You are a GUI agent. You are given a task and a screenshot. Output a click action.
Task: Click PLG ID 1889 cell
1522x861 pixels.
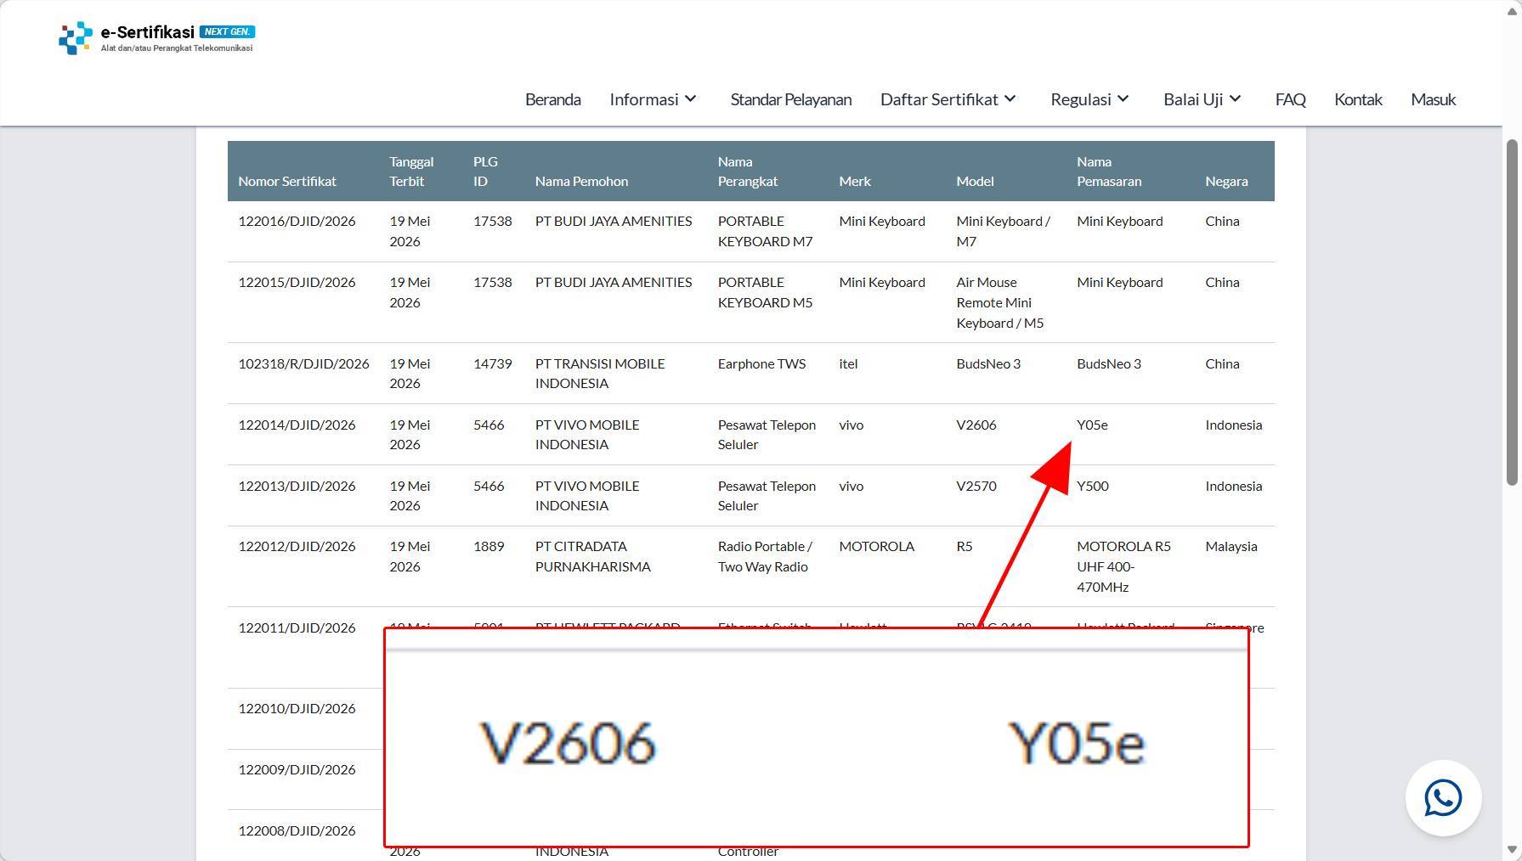[x=489, y=546]
